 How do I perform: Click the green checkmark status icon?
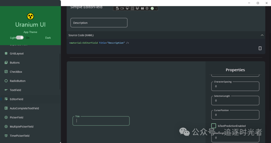152,9
